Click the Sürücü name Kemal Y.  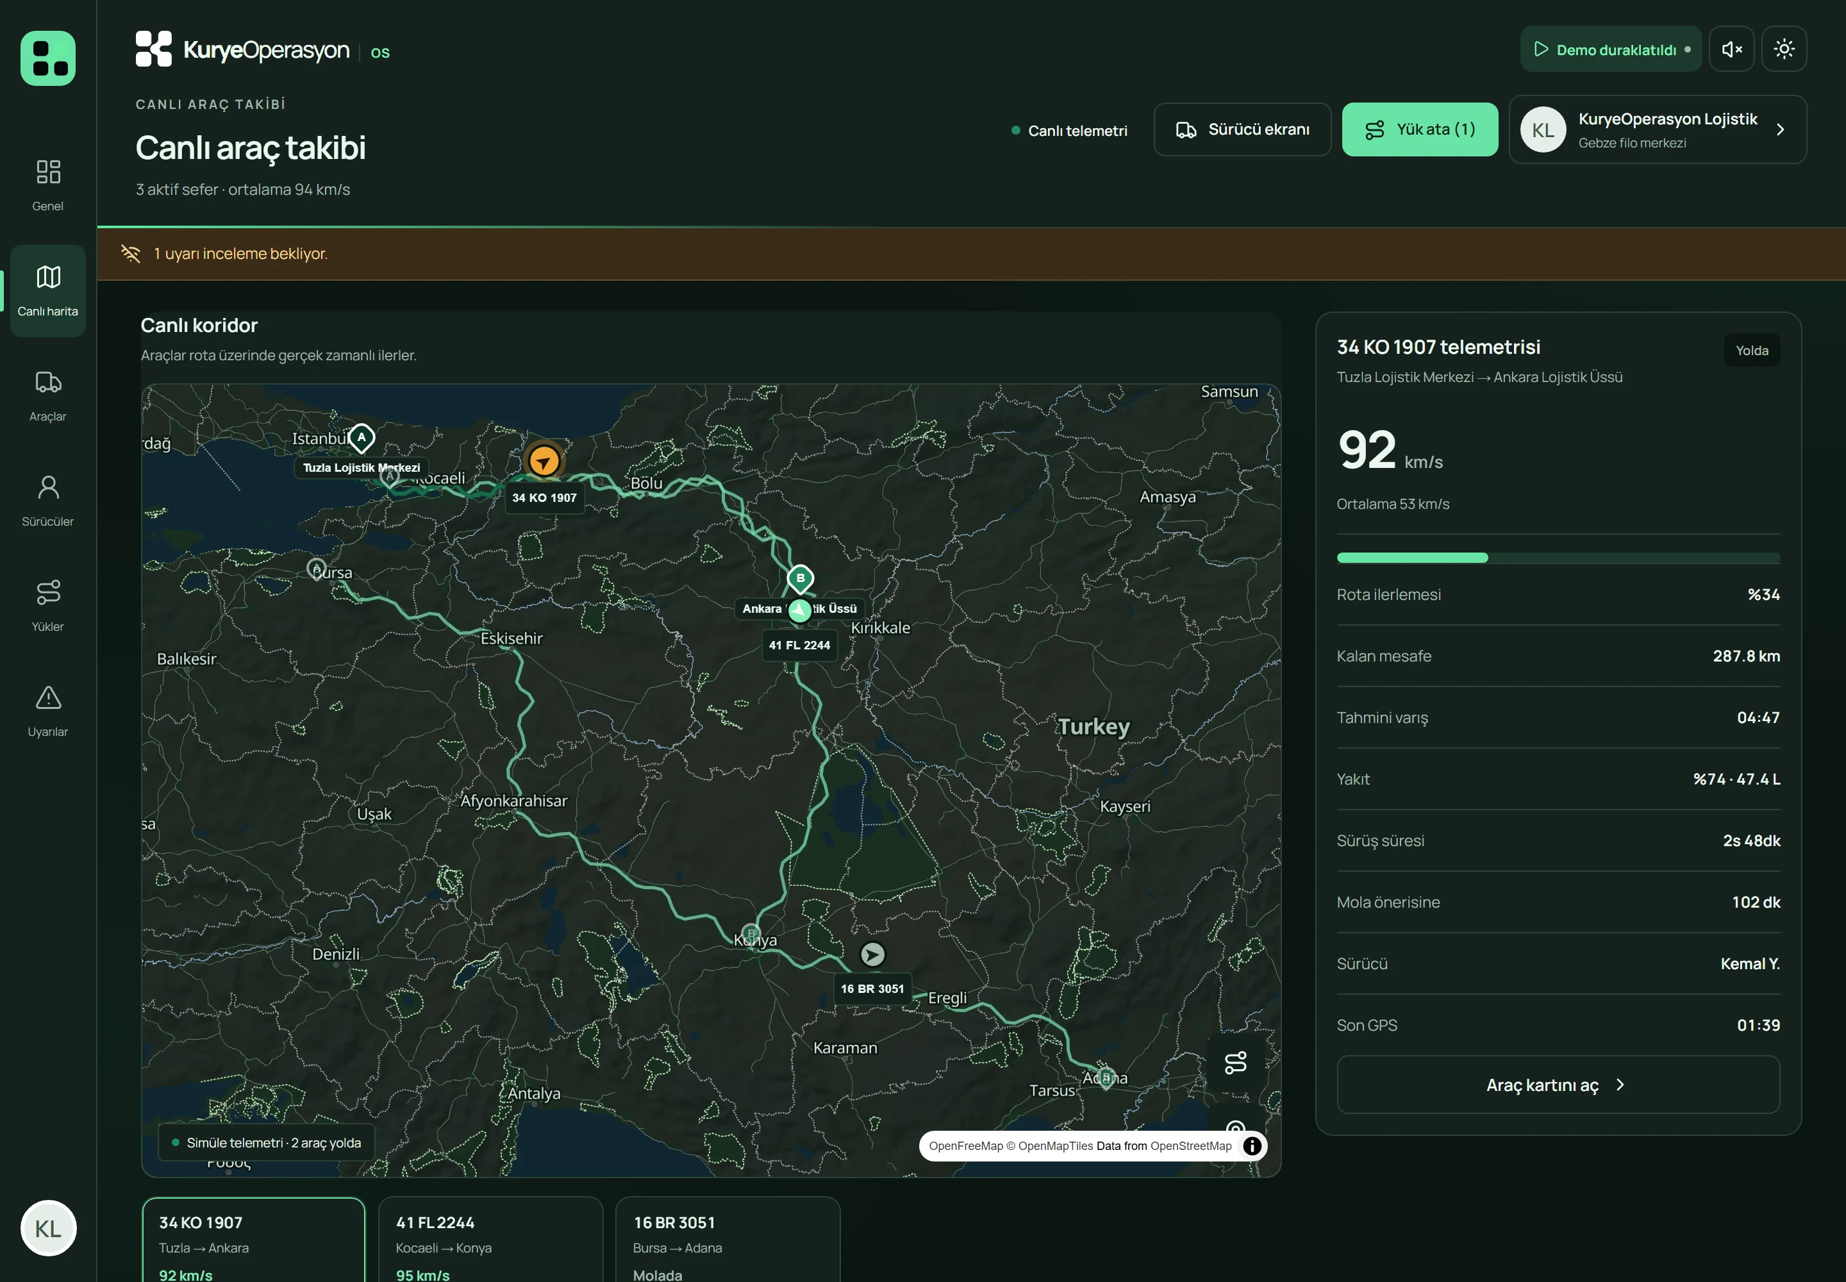[1750, 964]
